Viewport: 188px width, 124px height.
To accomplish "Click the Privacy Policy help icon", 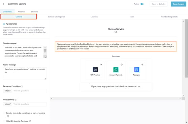I will (15, 100).
